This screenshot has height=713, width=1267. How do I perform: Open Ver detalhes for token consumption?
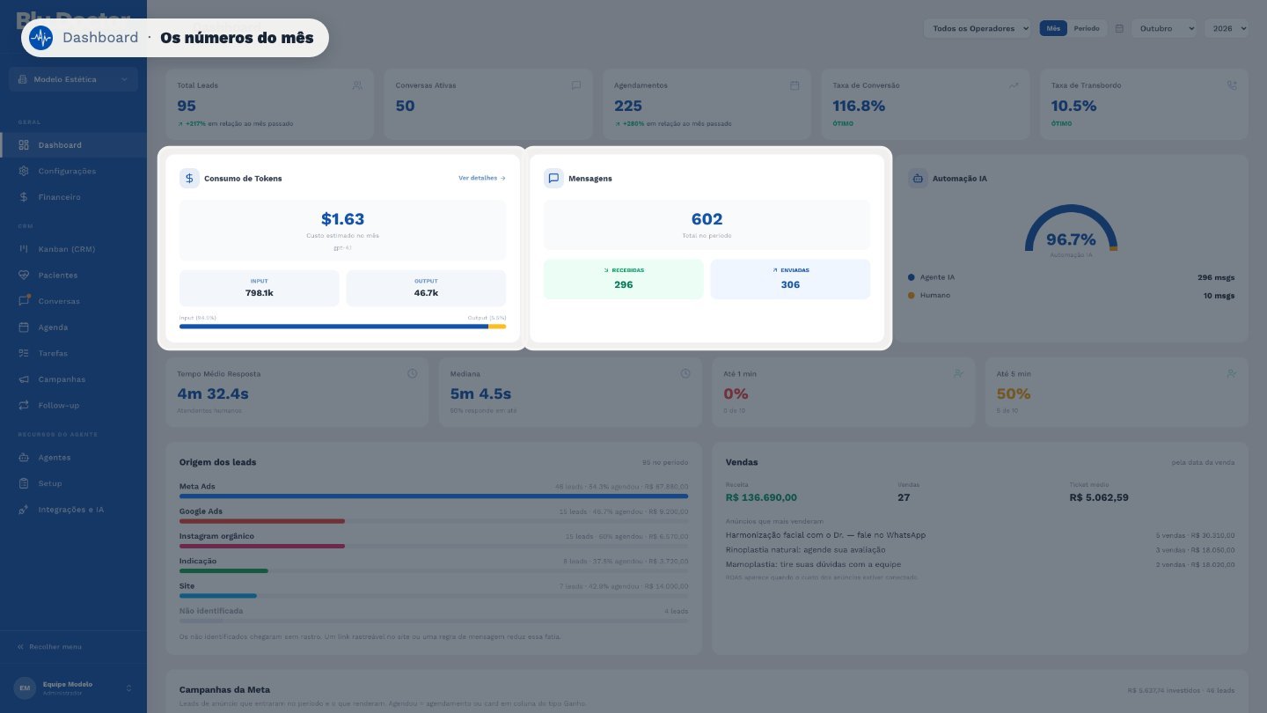point(482,178)
